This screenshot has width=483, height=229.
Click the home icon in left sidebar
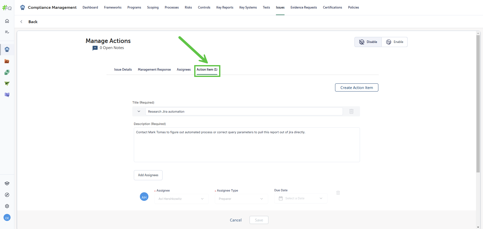pos(7,21)
